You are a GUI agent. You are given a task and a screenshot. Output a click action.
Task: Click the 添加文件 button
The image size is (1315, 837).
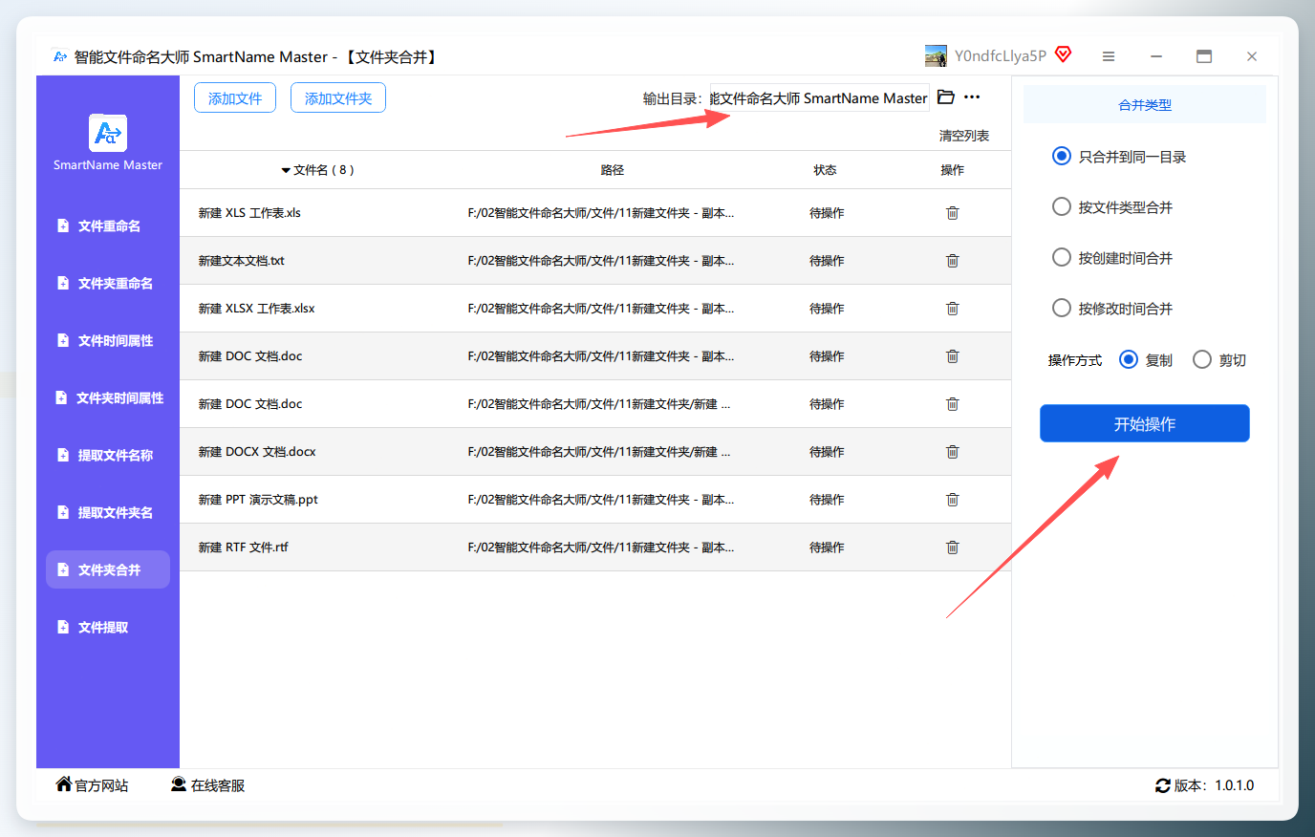235,97
